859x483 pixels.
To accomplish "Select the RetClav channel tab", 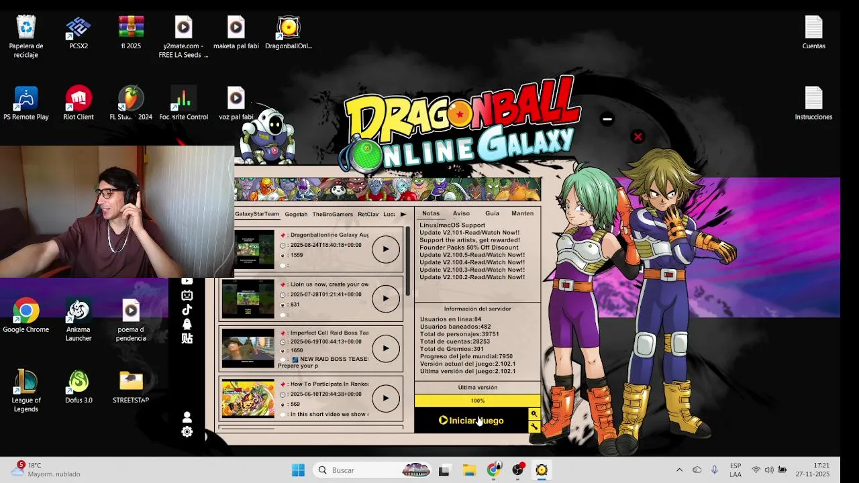I will (x=368, y=214).
